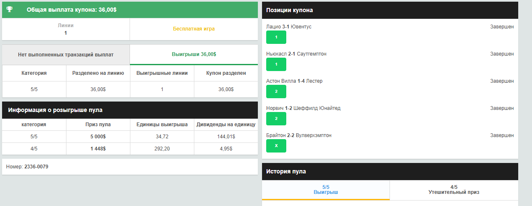Click the История пула header
532x206 pixels.
click(390, 171)
